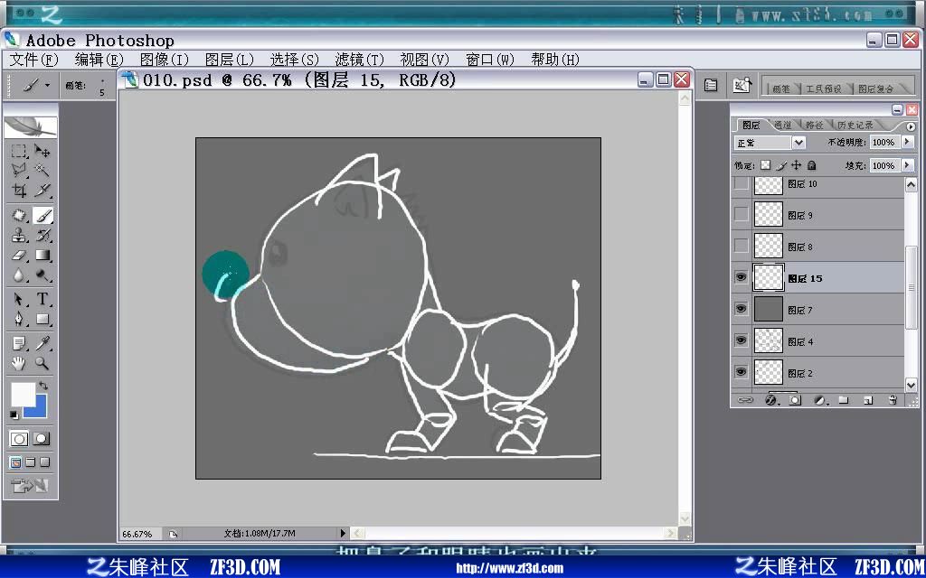
Task: Create a new layer
Action: [x=868, y=400]
